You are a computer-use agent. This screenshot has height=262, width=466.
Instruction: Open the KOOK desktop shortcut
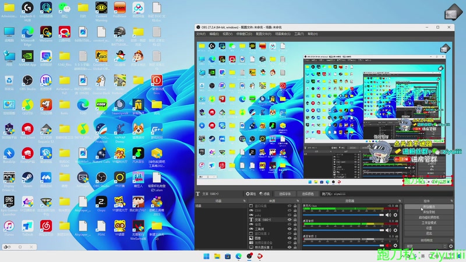pos(101,107)
